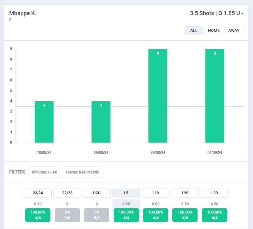Viewport: 253px width, 229px height.
Task: Switch to AWAY games filter
Action: tap(234, 31)
